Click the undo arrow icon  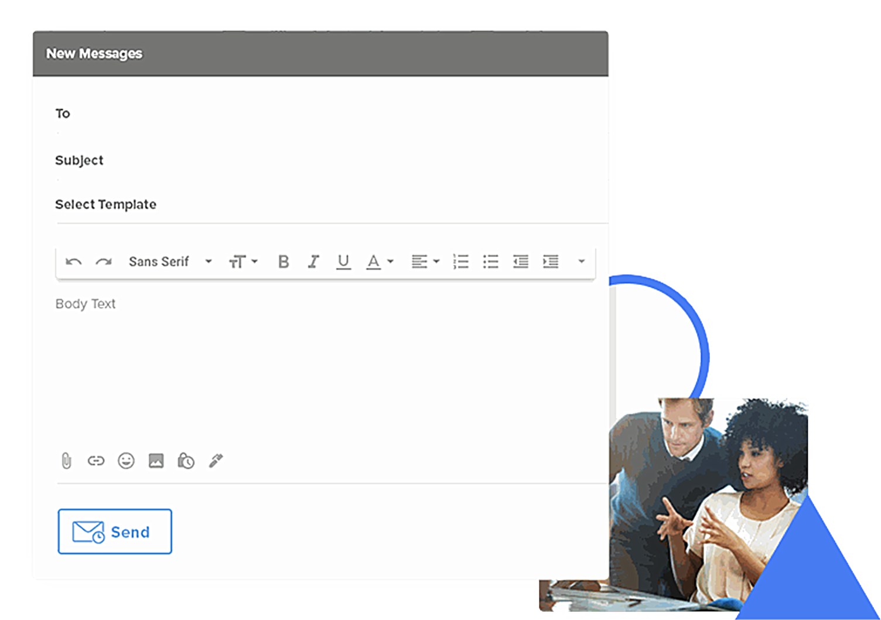tap(73, 261)
